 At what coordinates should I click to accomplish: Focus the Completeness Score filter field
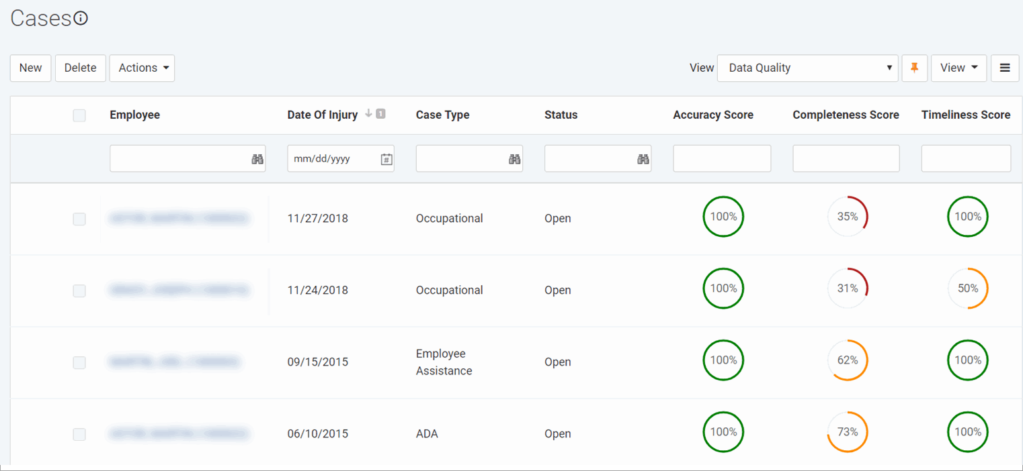(x=846, y=158)
